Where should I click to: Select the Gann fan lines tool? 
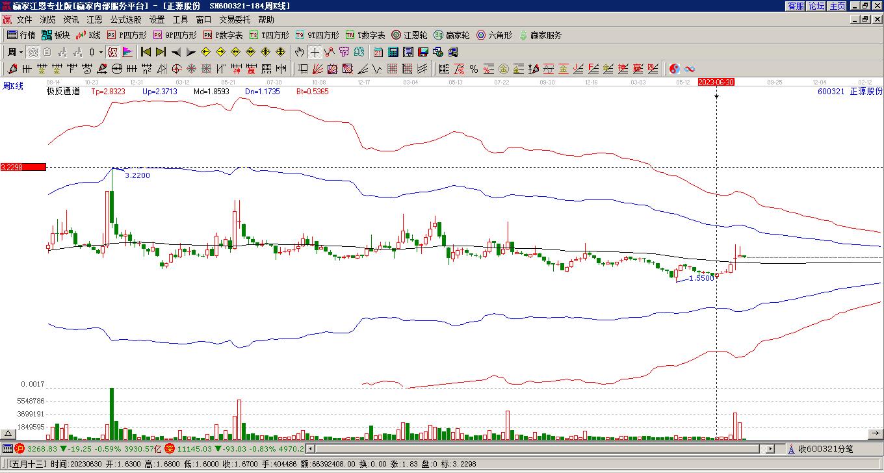point(318,69)
